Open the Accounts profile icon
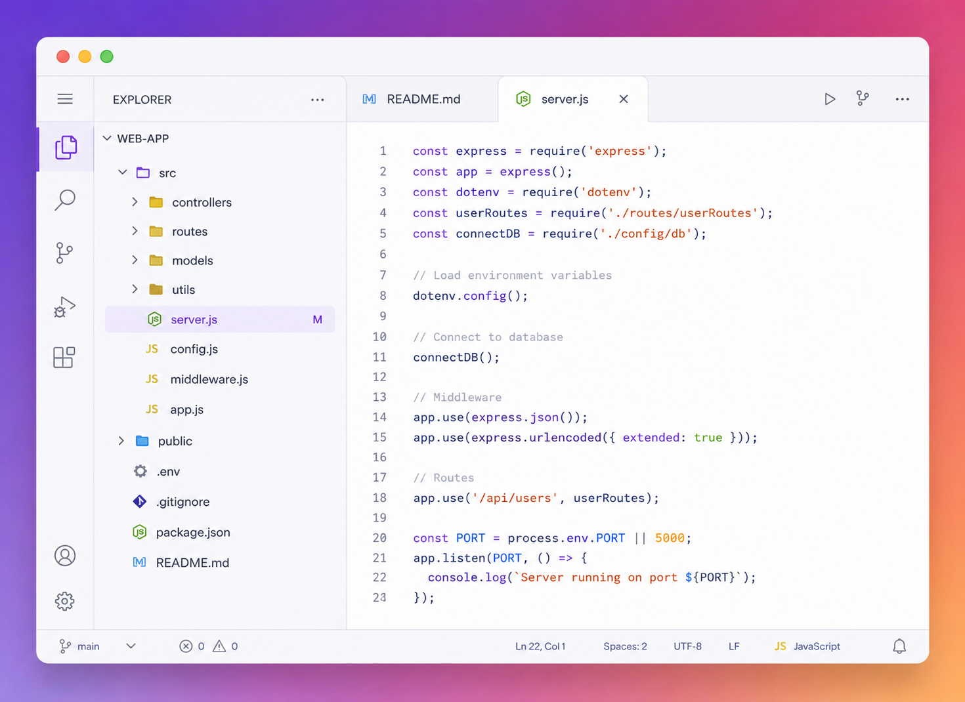 65,556
